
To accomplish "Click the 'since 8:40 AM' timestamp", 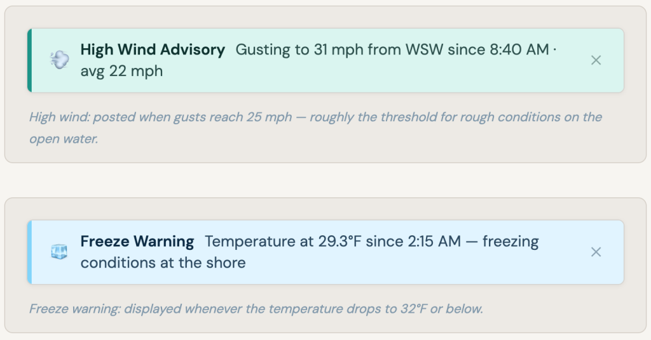I will click(498, 49).
